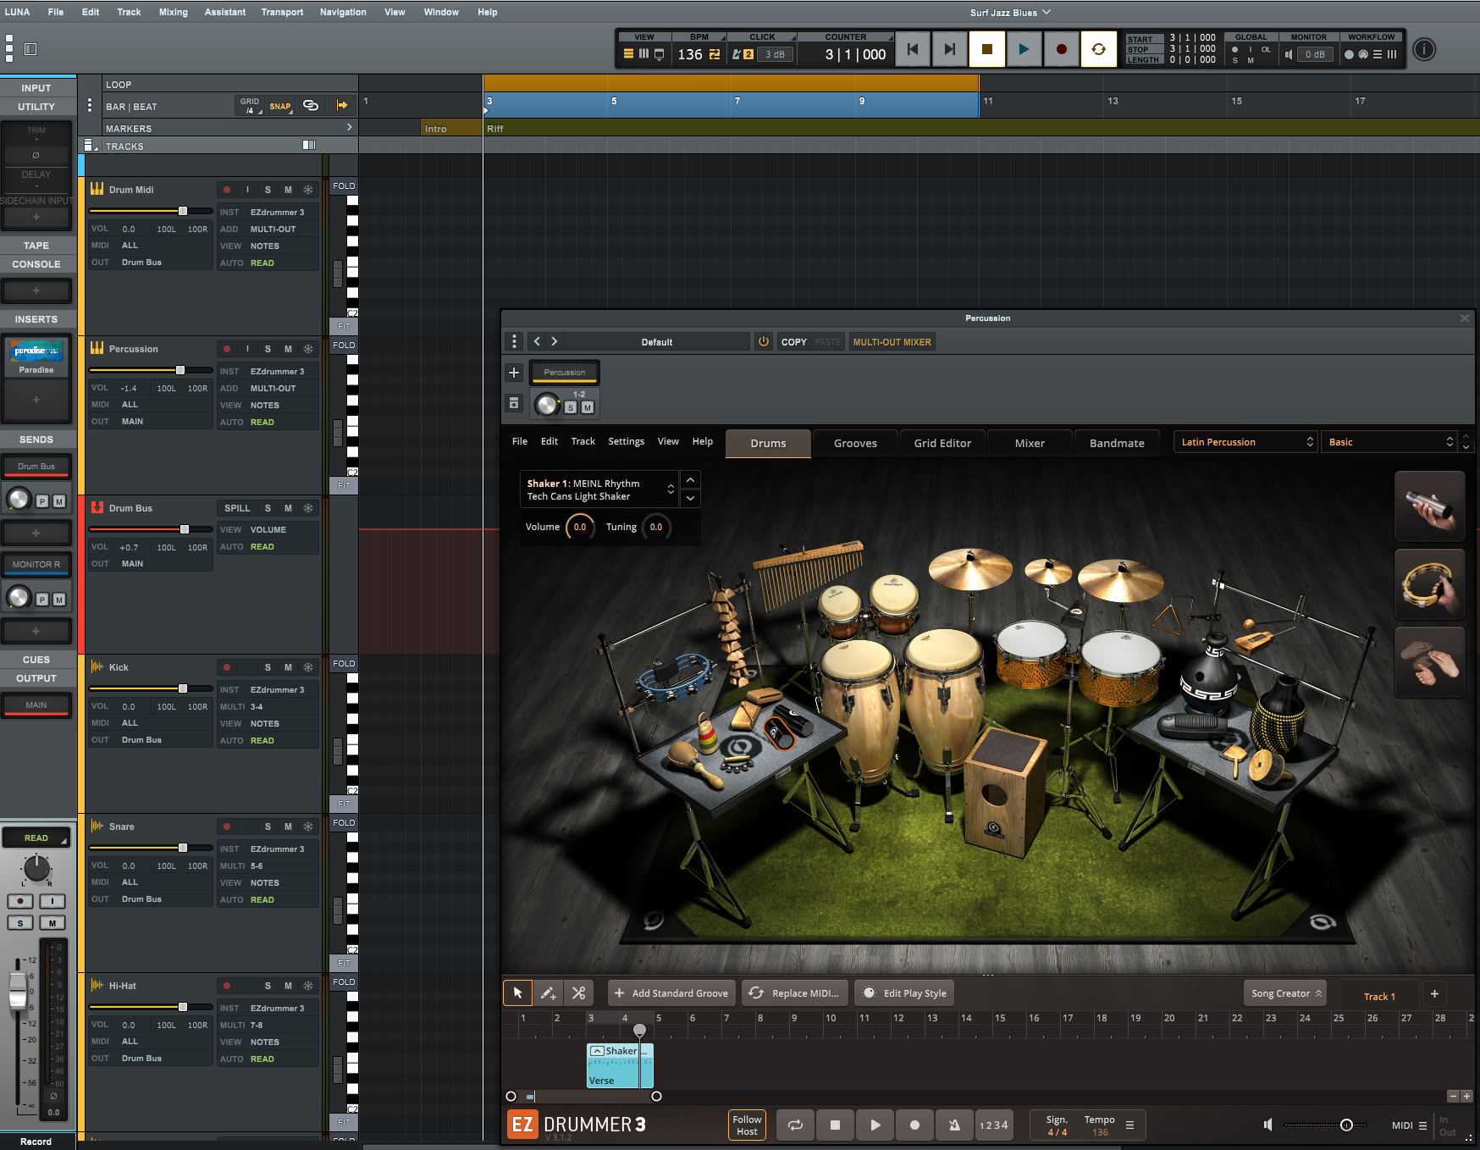
Task: Select the scissors cut tool in EZdrummer
Action: pos(578,993)
